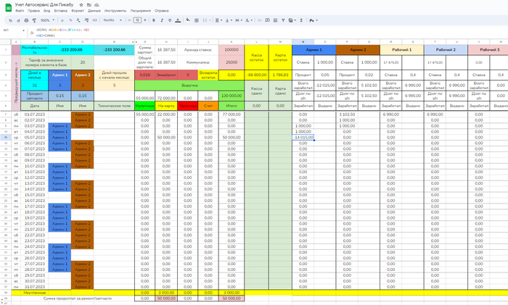Screen dimensions: 508x305
Task: Open the zoom 100% dropdown
Action: 45,20
